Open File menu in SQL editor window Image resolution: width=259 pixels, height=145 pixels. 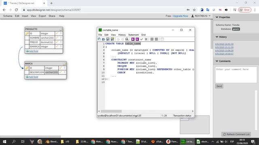(100, 35)
